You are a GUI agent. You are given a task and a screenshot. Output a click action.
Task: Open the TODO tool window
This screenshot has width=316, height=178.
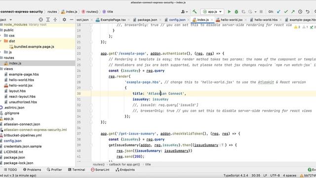click(10, 170)
